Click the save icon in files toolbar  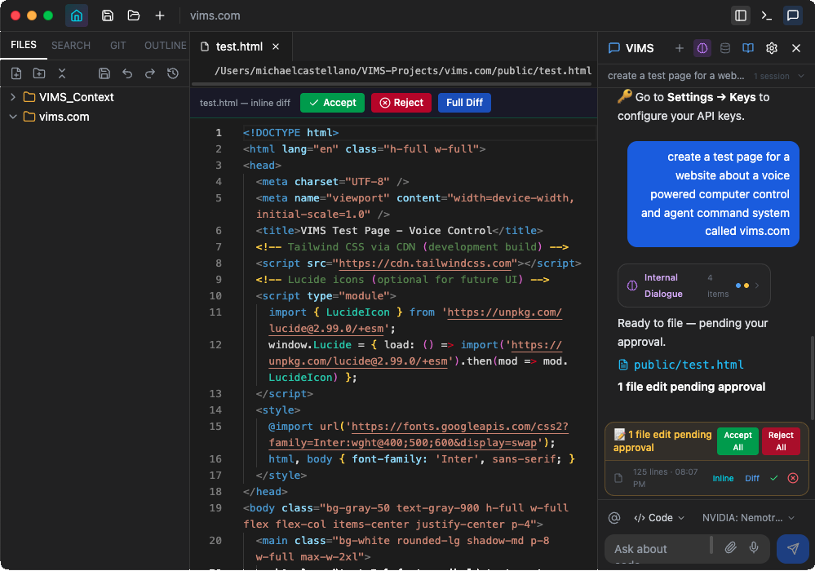point(104,73)
